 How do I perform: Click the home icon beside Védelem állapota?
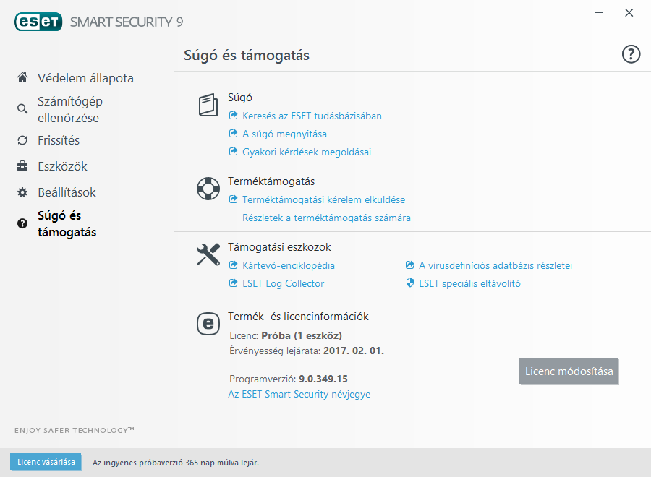point(22,77)
